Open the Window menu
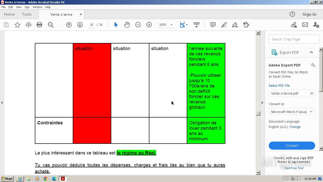Viewport: 323px width, 182px height. point(37,7)
